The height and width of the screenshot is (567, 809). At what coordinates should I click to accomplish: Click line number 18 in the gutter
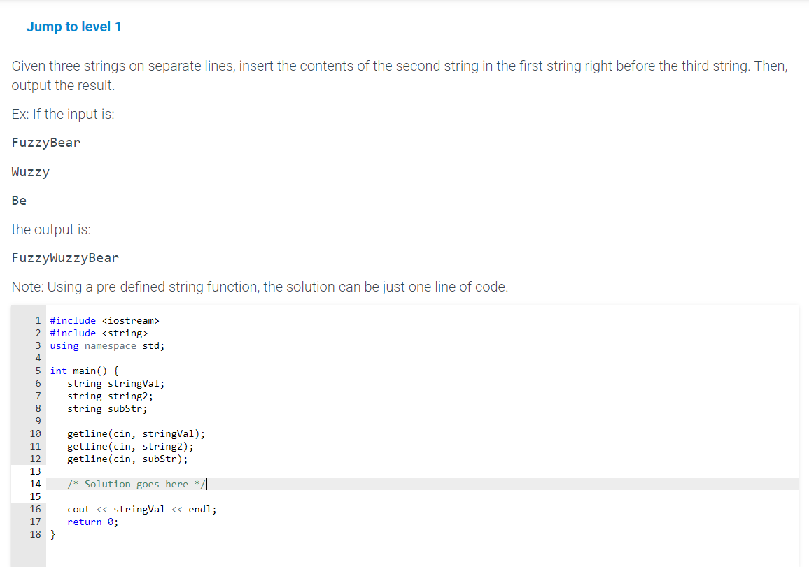click(x=35, y=534)
